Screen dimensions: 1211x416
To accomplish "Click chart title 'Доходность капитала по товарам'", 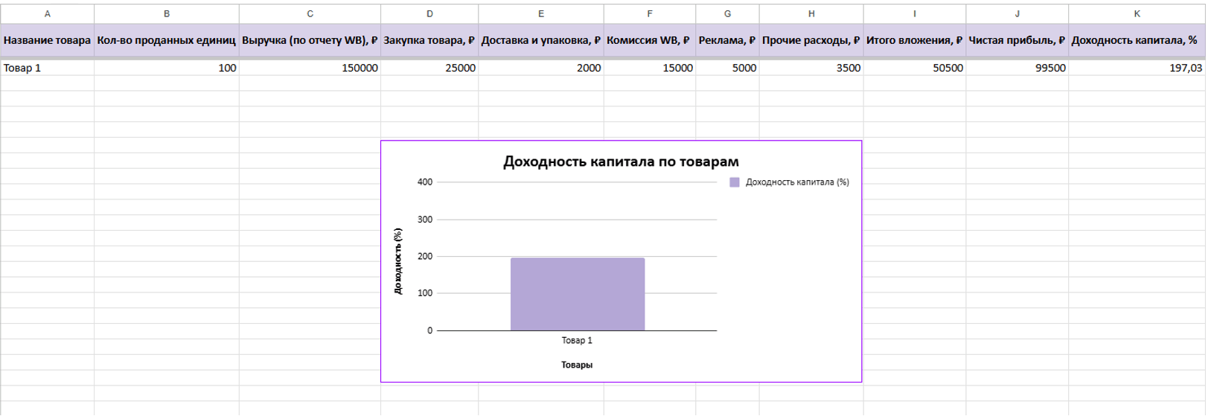I will click(x=621, y=161).
